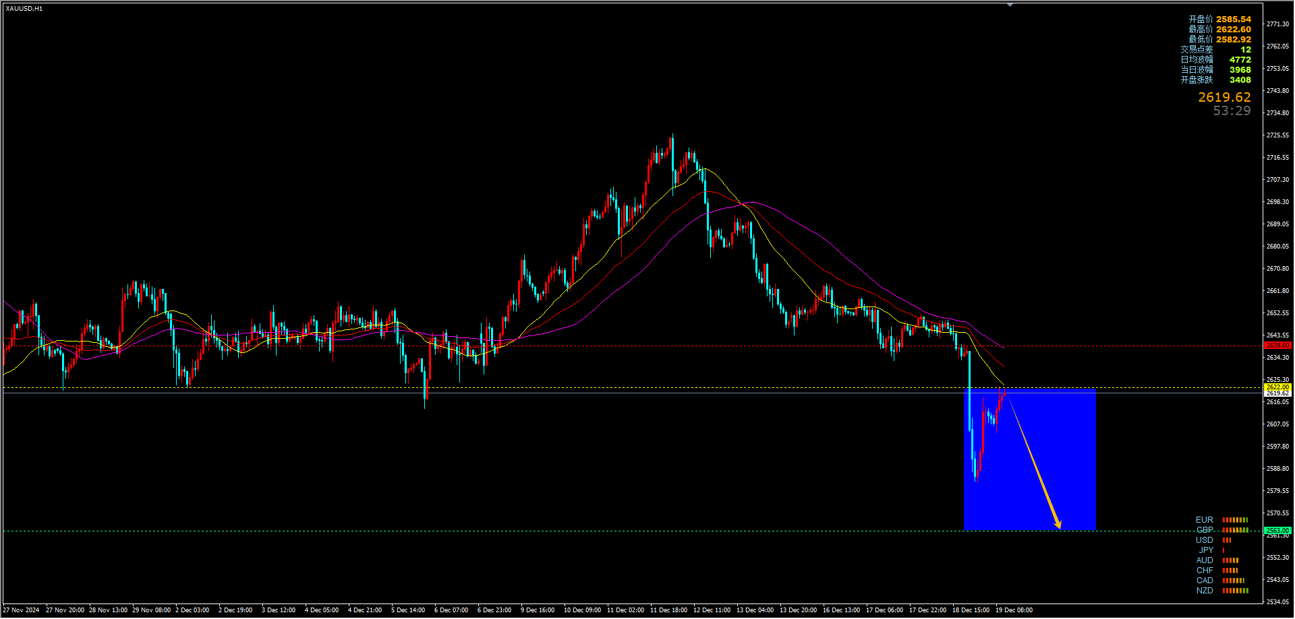The width and height of the screenshot is (1295, 619).
Task: Select the opening price value 2585.54
Action: click(x=1234, y=20)
